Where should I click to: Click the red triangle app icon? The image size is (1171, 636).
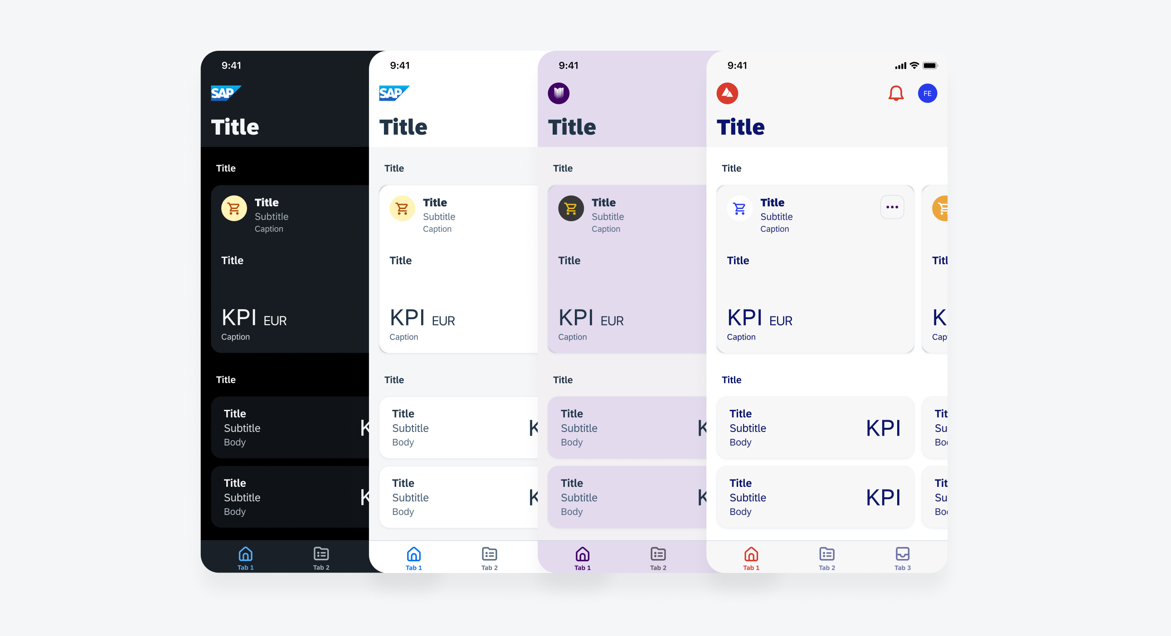(x=728, y=93)
